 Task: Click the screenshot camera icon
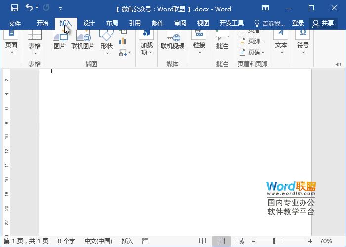pos(122,53)
